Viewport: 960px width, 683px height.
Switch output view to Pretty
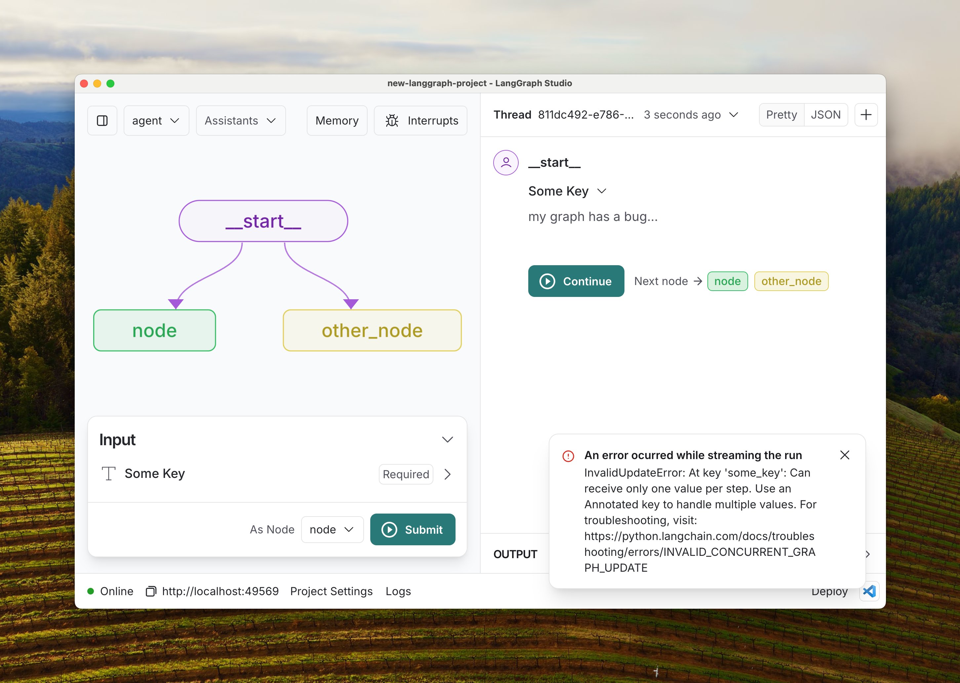(781, 115)
